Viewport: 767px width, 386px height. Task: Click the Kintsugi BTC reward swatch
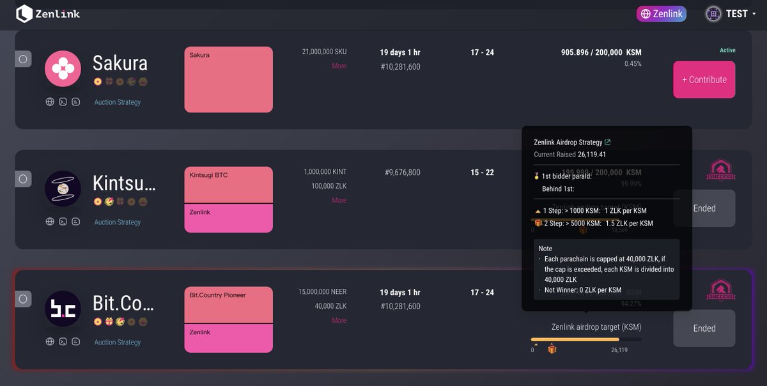pyautogui.click(x=229, y=185)
